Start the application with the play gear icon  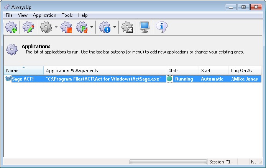[x=46, y=27]
